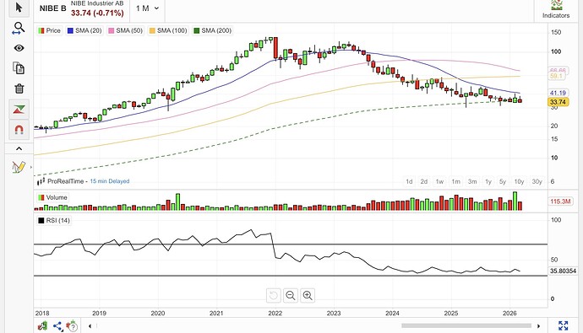Set chart range to 1m

point(456,181)
